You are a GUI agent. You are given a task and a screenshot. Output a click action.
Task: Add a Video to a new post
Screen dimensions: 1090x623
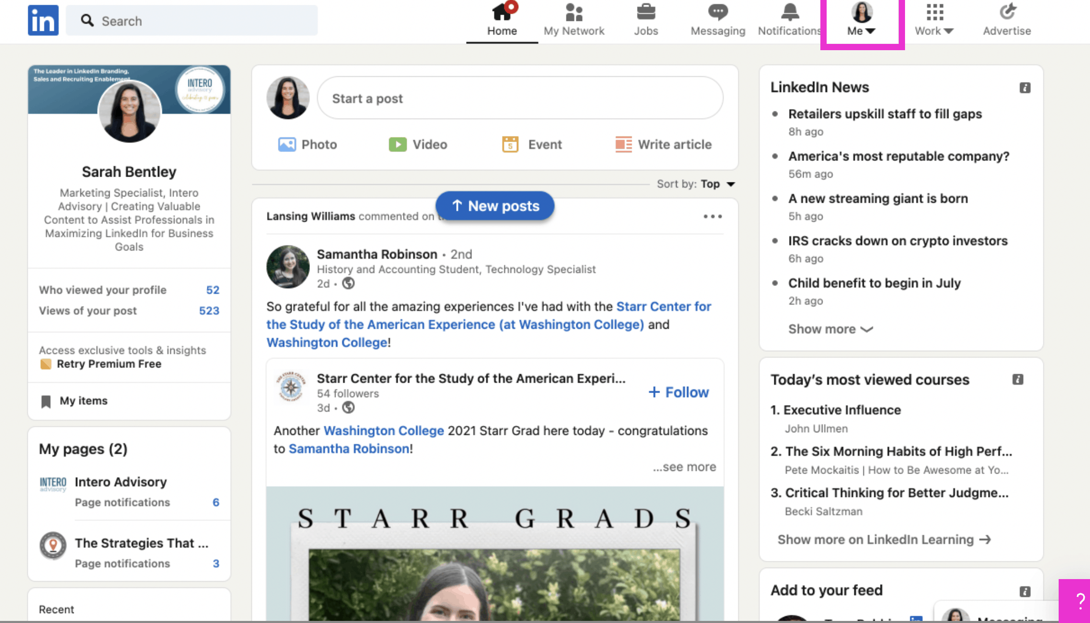tap(418, 144)
